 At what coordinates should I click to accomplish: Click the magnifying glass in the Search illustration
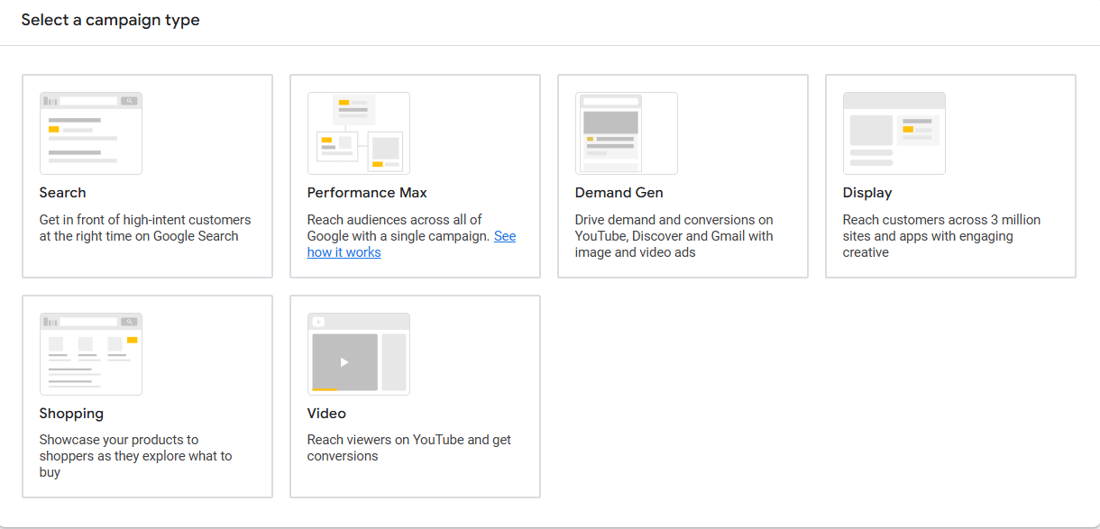coord(131,100)
